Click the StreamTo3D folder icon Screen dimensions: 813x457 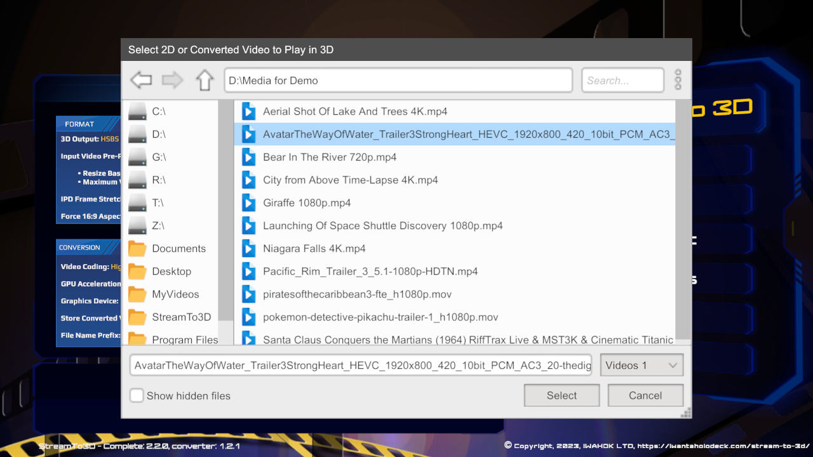tap(137, 317)
